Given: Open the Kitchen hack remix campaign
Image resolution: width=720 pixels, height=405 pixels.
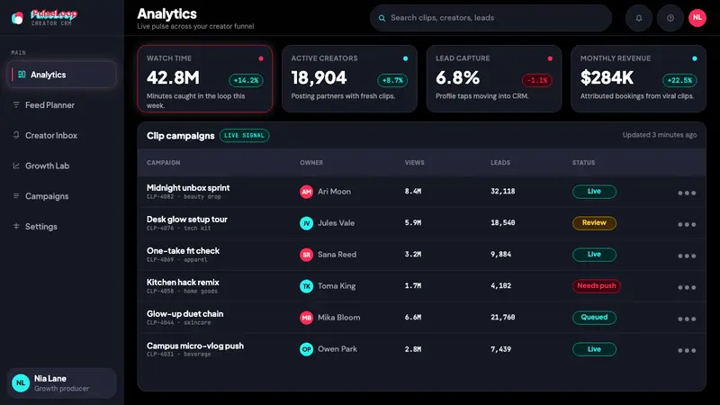Looking at the screenshot, I should point(183,283).
